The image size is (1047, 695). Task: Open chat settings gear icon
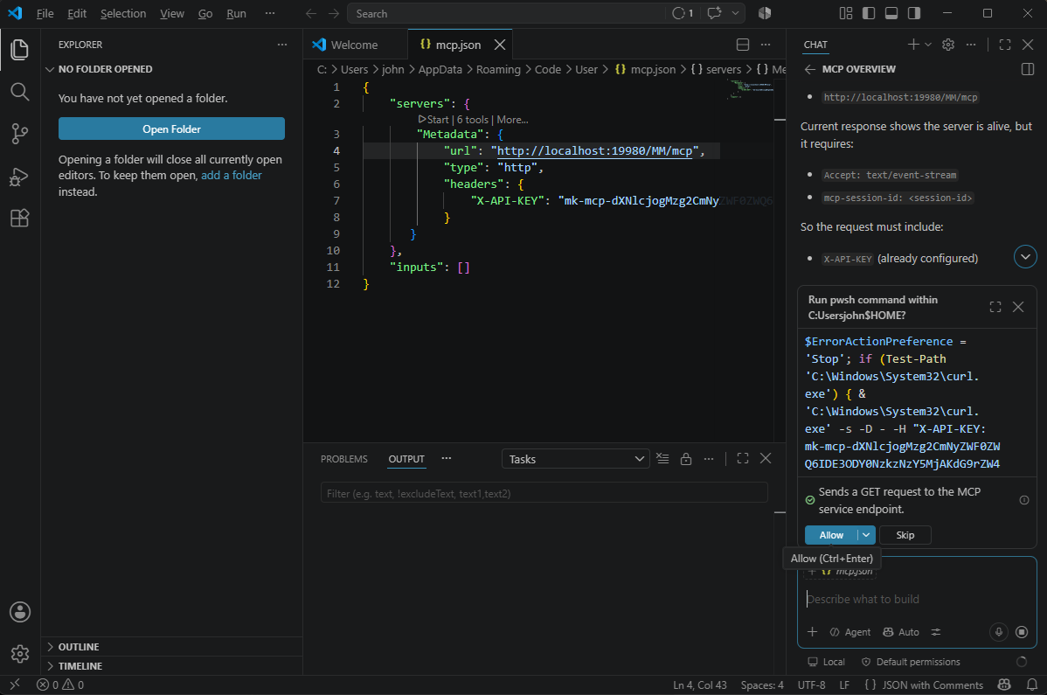pos(948,45)
